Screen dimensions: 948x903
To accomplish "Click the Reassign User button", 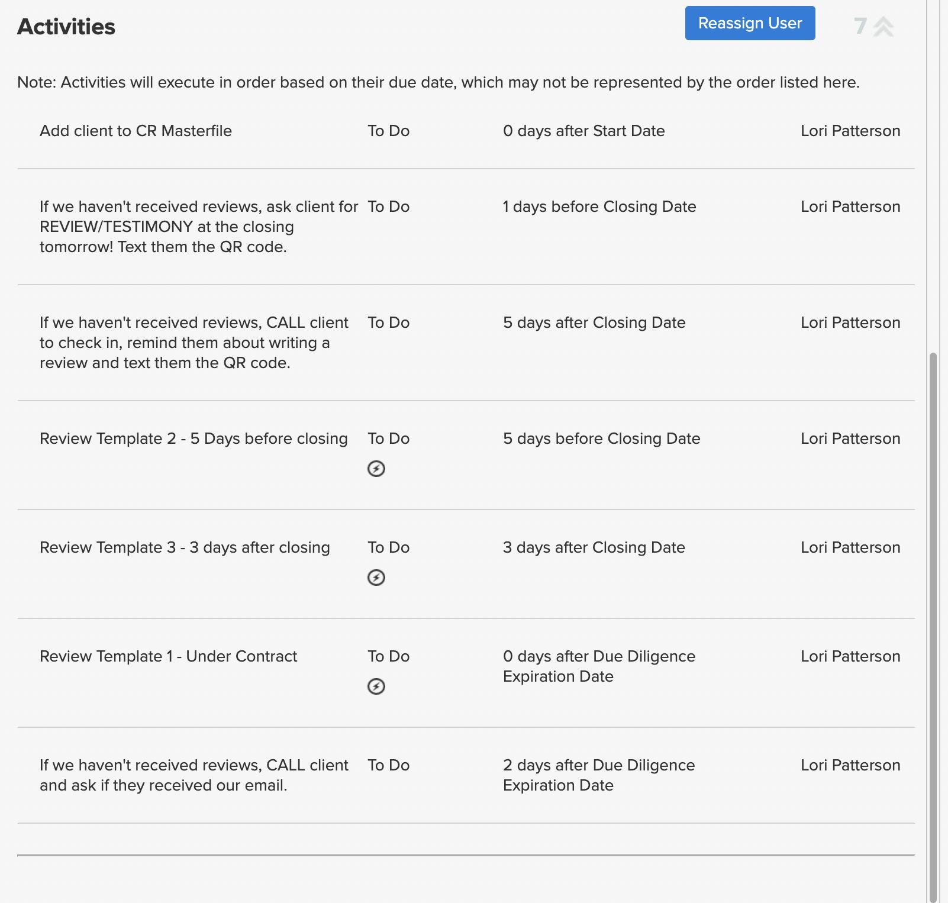I will (x=750, y=23).
